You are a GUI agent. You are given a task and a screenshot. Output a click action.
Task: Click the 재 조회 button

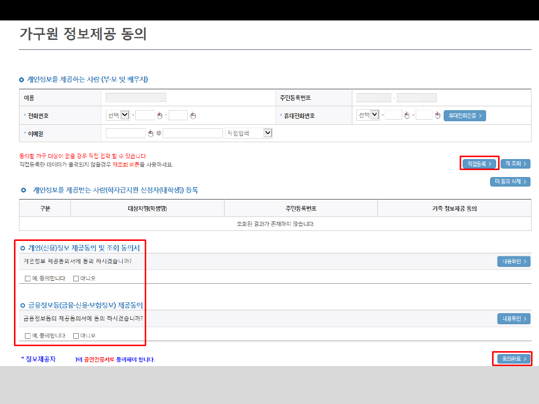point(515,164)
